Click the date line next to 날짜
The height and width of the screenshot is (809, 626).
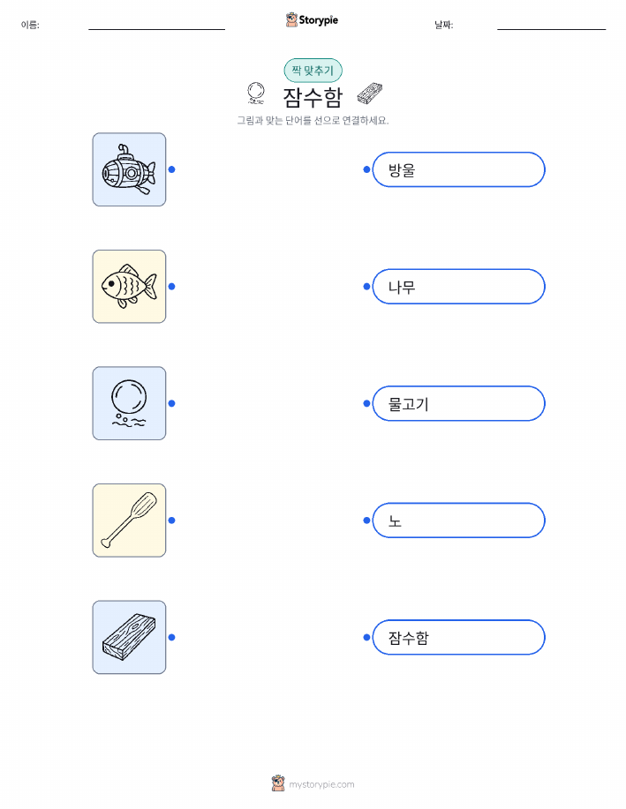pos(551,29)
